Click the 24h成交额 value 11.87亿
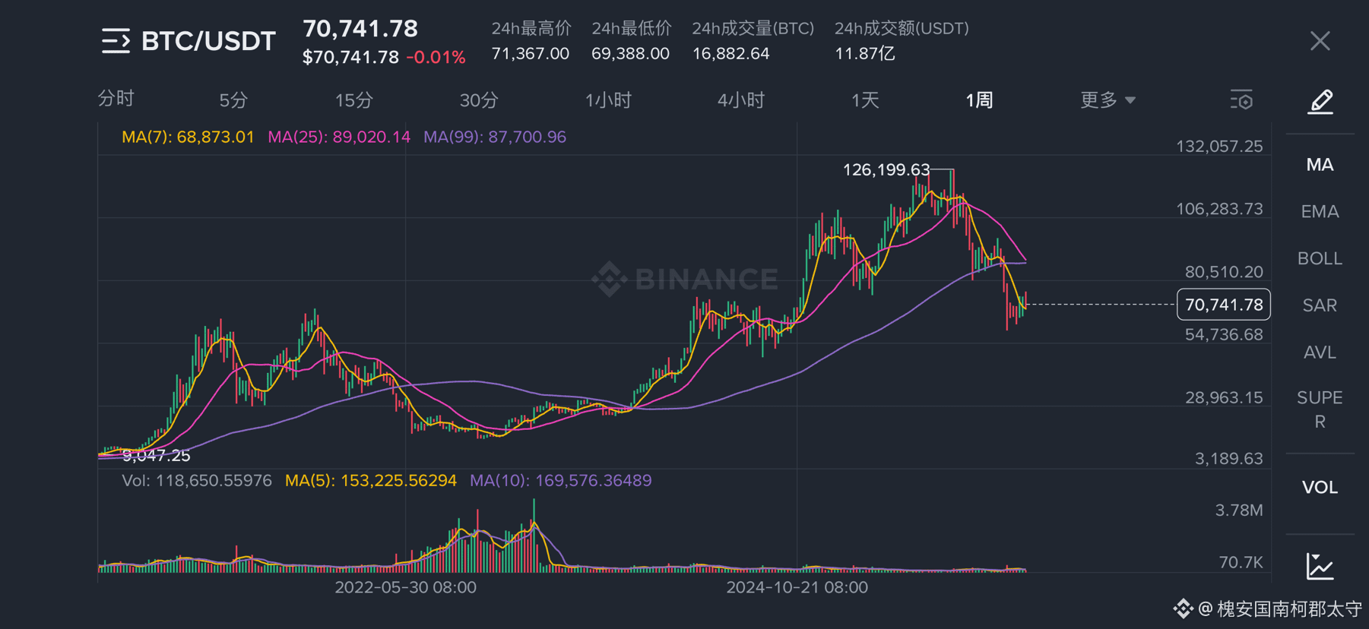The image size is (1369, 629). tap(865, 54)
